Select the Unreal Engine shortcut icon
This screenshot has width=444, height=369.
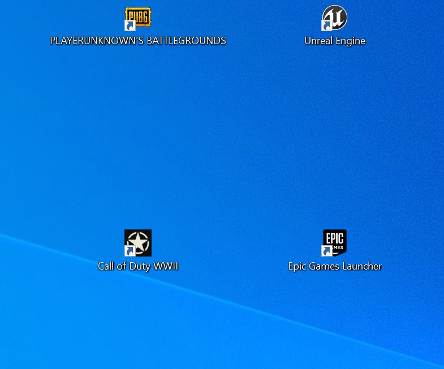click(334, 18)
